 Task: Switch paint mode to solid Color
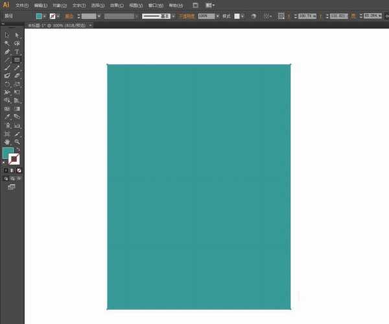click(6, 170)
